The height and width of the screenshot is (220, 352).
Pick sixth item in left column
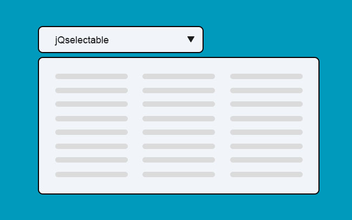(92, 146)
